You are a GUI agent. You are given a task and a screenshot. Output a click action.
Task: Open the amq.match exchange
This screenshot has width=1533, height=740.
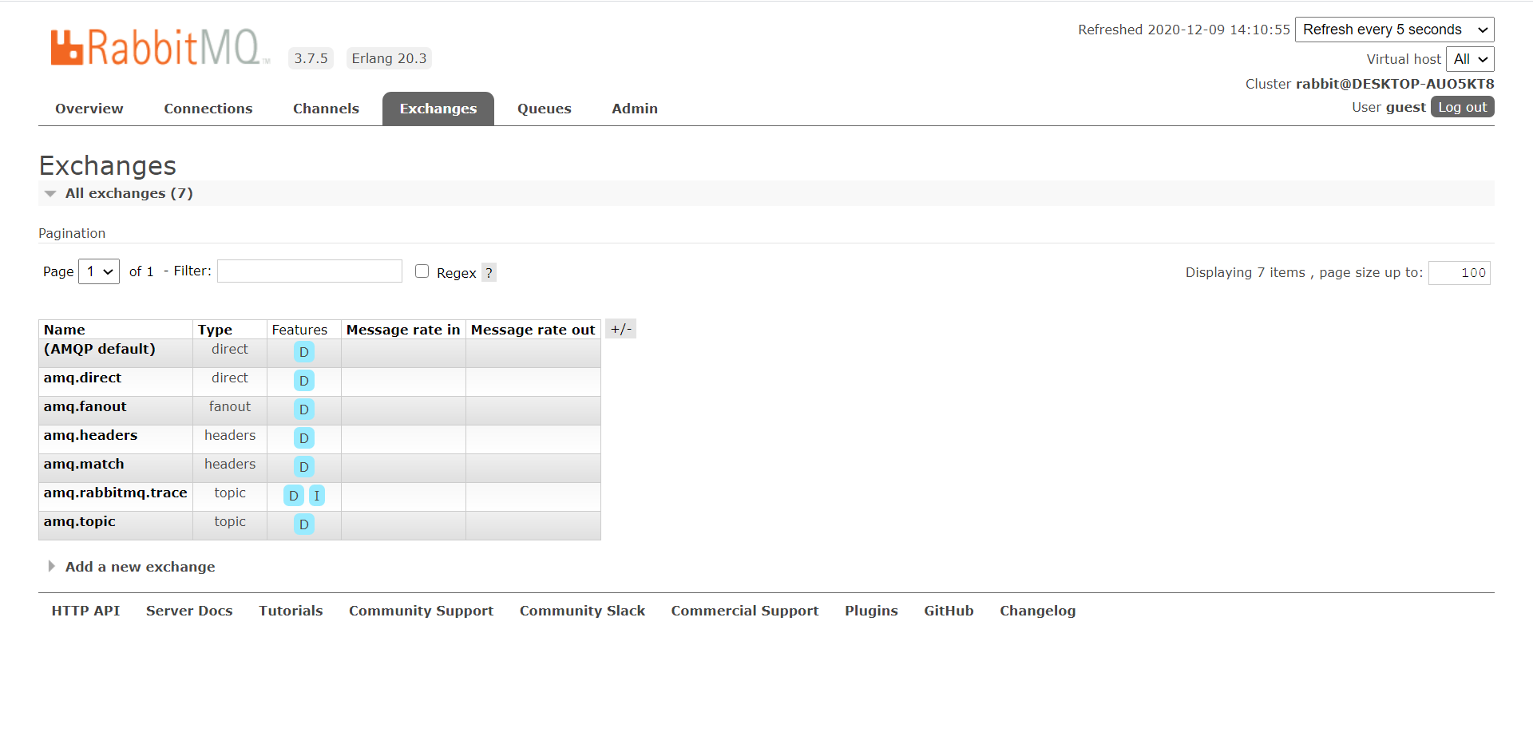click(x=84, y=464)
